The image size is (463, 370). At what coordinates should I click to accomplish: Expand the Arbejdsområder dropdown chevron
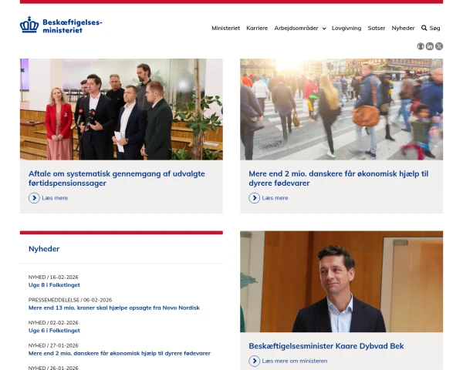click(324, 29)
